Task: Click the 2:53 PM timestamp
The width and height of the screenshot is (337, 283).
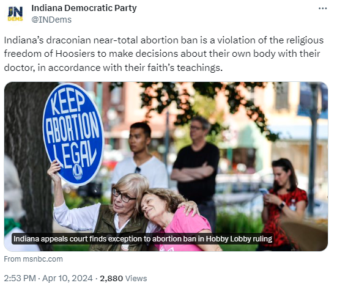Action: coord(20,278)
